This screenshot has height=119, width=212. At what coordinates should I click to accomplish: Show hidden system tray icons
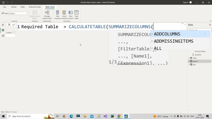171,116
